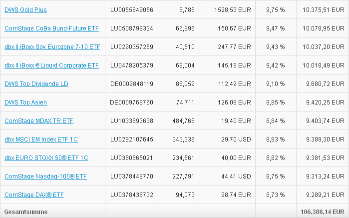This screenshot has height=218, width=349.
Task: Select ISIN LU0292107645
Action: click(132, 139)
